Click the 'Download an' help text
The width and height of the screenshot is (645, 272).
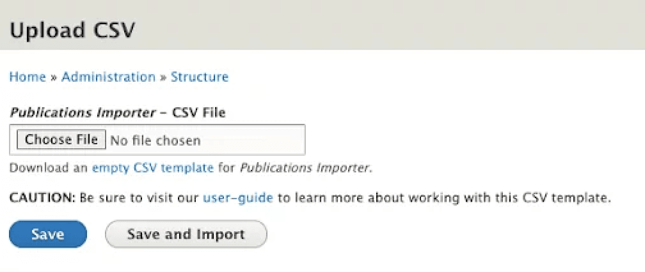coord(49,169)
